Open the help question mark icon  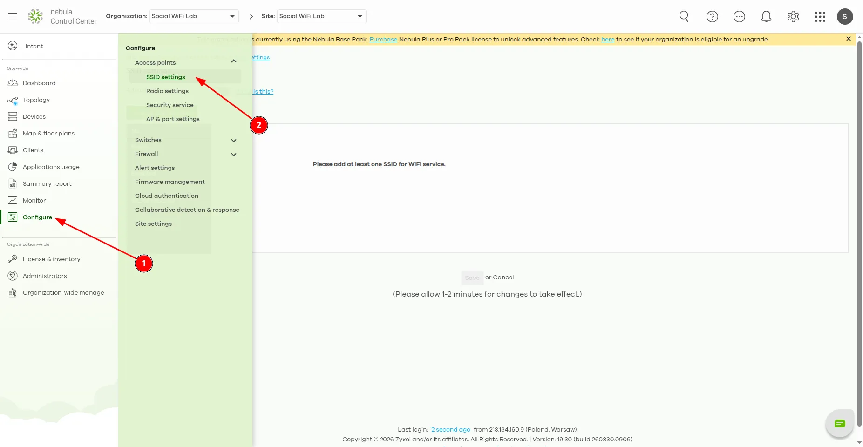coord(712,16)
